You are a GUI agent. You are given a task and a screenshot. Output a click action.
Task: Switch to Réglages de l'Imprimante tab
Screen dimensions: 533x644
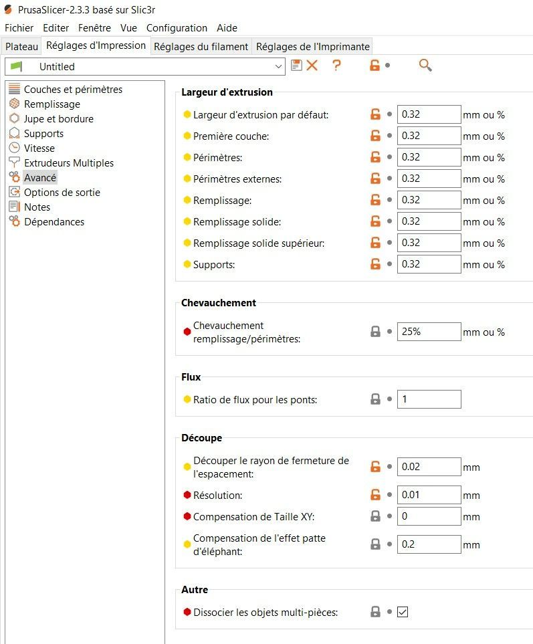point(312,46)
